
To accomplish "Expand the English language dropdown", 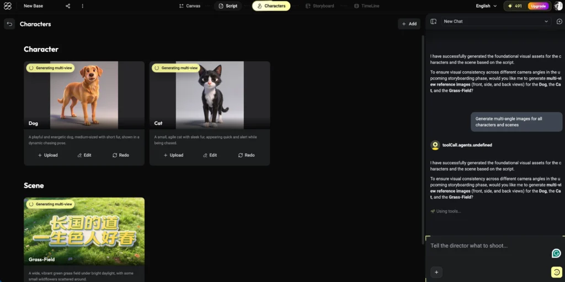I will [x=486, y=6].
